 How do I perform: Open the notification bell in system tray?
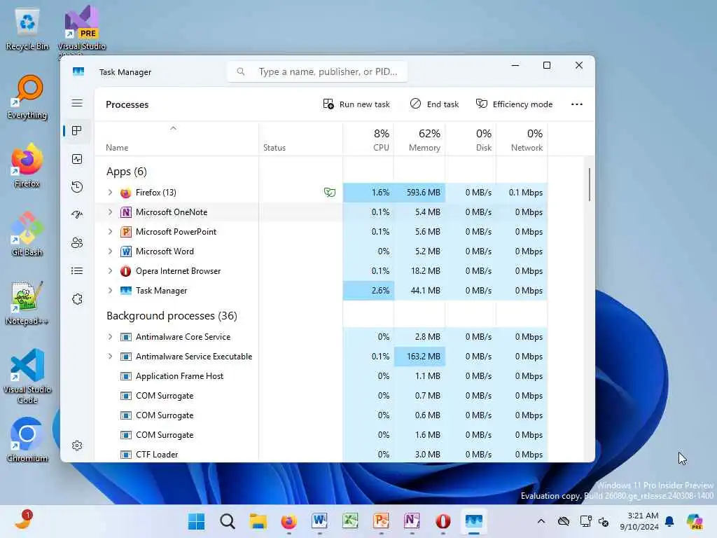coord(670,521)
